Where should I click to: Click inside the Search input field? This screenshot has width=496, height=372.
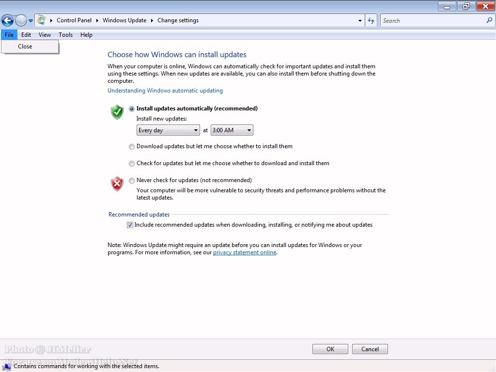(x=434, y=20)
